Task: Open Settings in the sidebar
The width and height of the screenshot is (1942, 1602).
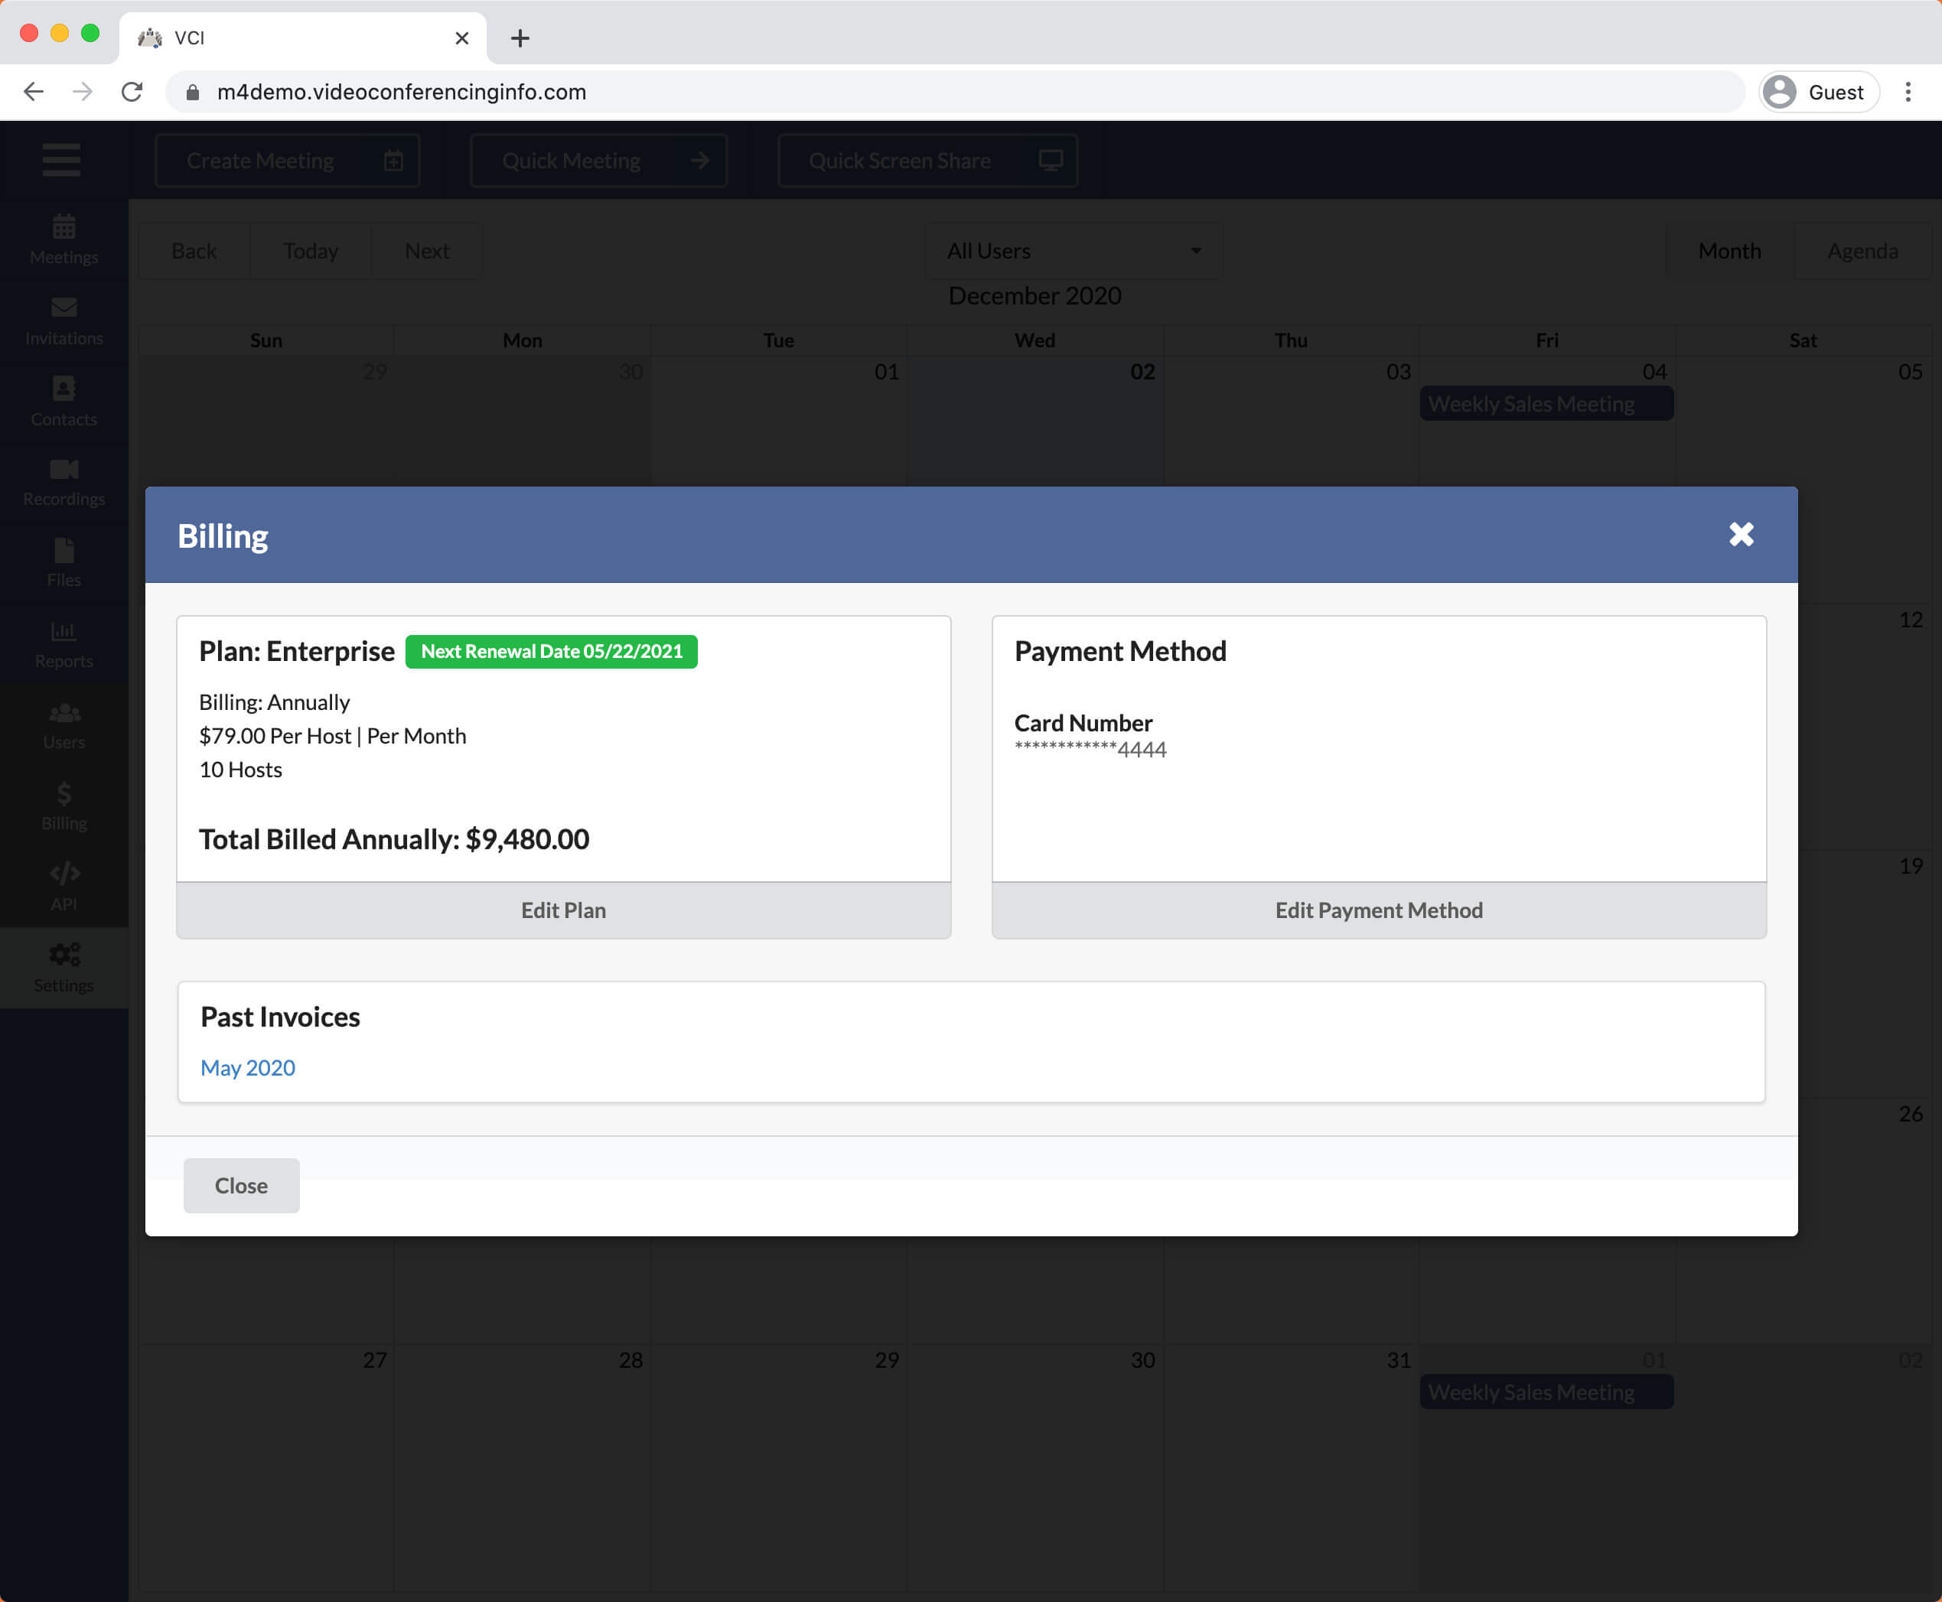Action: coord(64,968)
